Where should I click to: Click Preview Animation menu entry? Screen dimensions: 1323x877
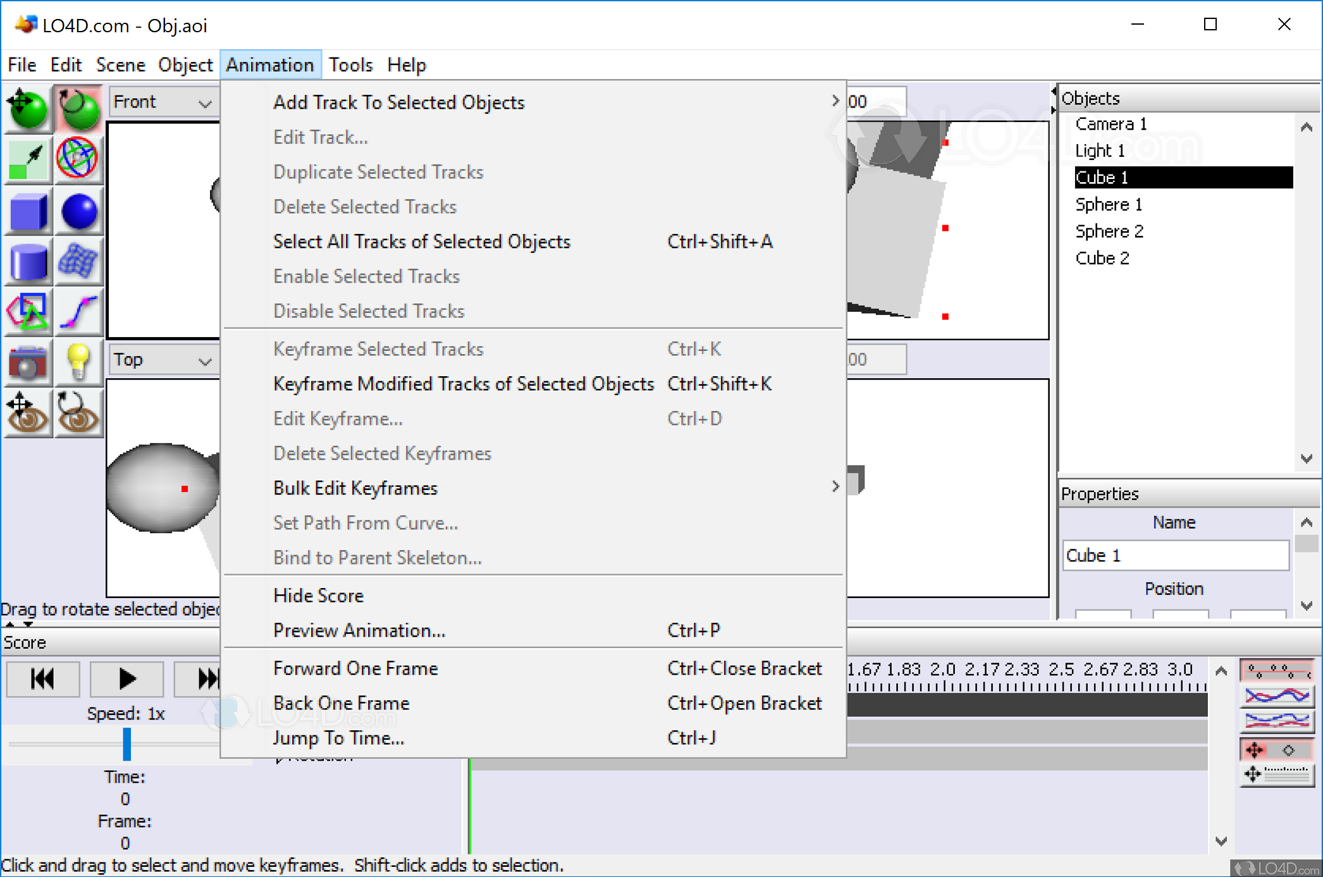pos(359,630)
